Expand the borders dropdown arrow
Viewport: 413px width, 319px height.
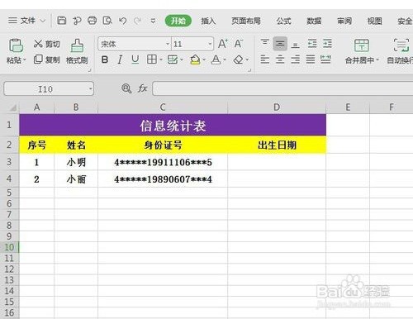coord(161,60)
